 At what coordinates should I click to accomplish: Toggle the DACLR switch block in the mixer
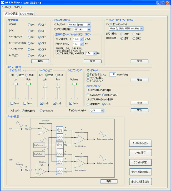tap(60, 149)
